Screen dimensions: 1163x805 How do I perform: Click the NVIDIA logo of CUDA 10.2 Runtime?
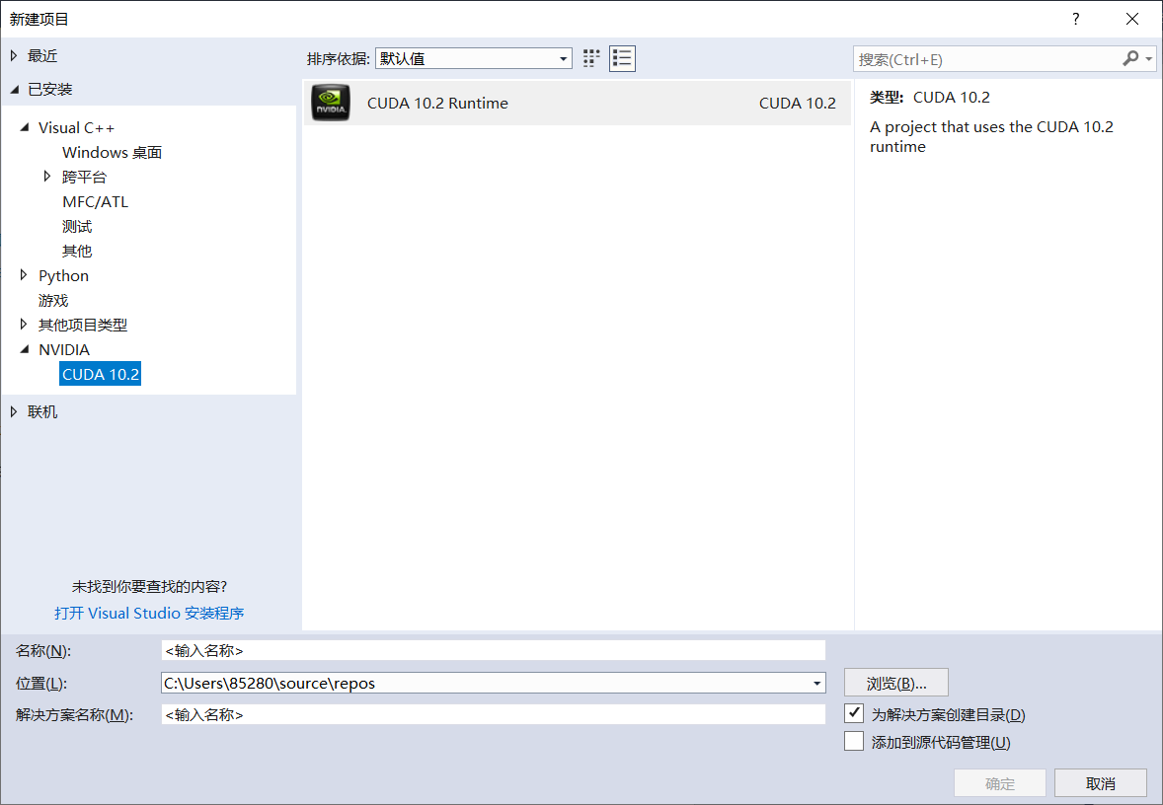point(331,103)
